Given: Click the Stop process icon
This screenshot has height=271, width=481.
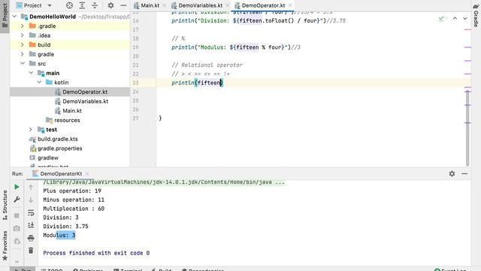Looking at the screenshot, I should click(x=17, y=216).
